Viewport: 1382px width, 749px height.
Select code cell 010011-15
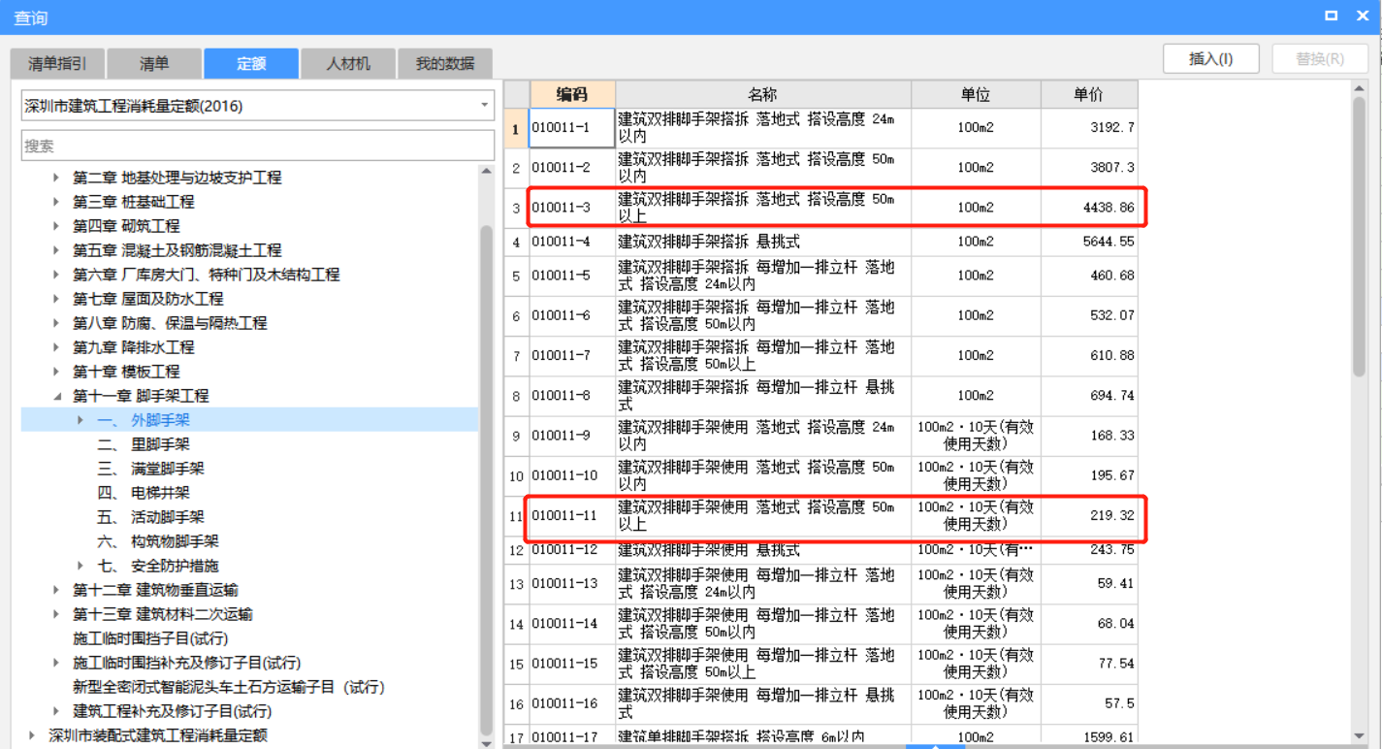click(x=572, y=664)
